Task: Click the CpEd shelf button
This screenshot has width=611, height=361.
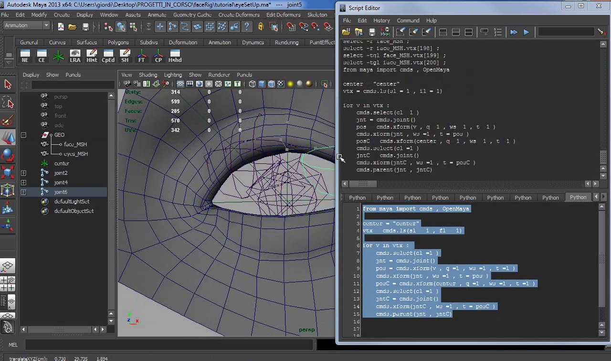Action: point(108,56)
